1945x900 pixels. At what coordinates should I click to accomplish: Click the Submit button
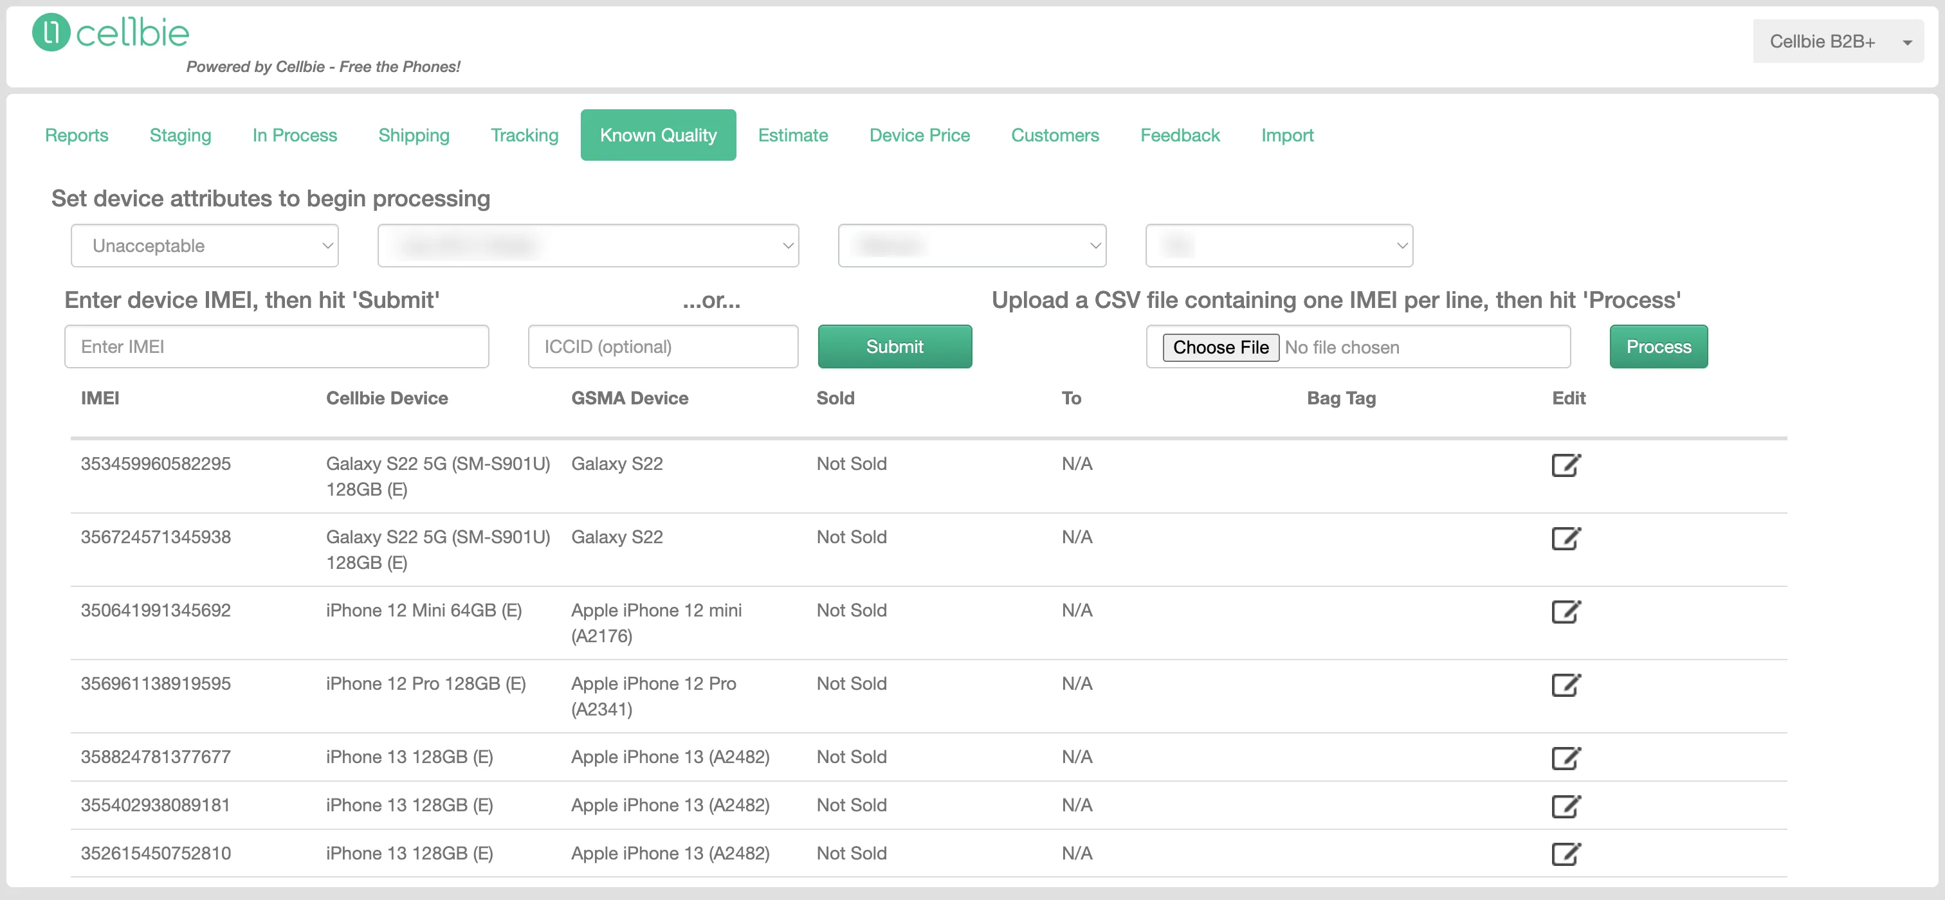895,347
